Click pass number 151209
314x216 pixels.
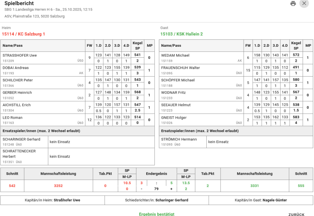(8, 61)
